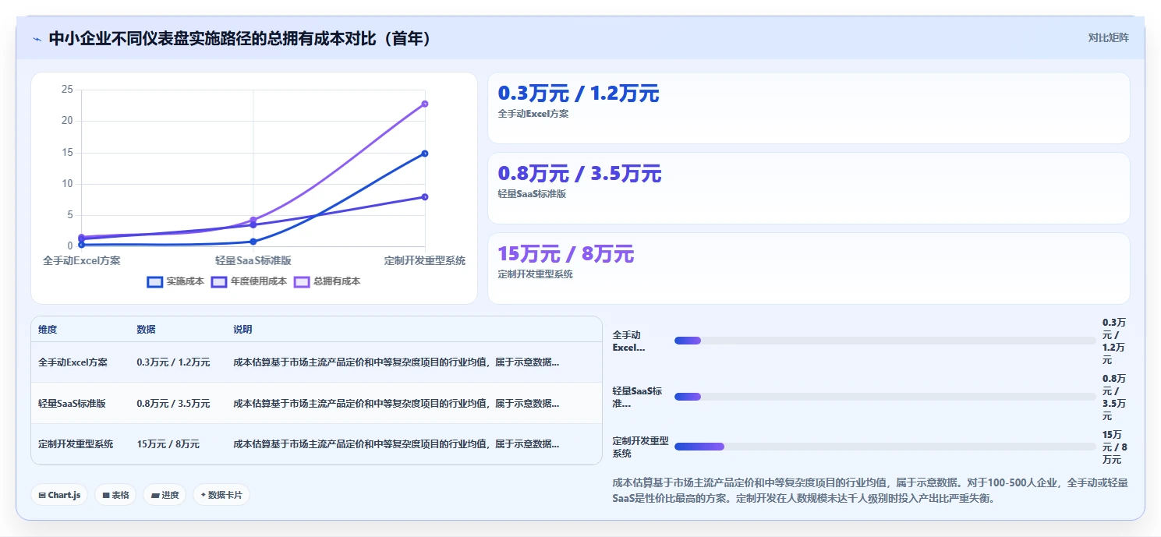The height and width of the screenshot is (537, 1161).
Task: Click the footnote paragraph starting with 成本估算基于市场主流
Action: (870, 491)
